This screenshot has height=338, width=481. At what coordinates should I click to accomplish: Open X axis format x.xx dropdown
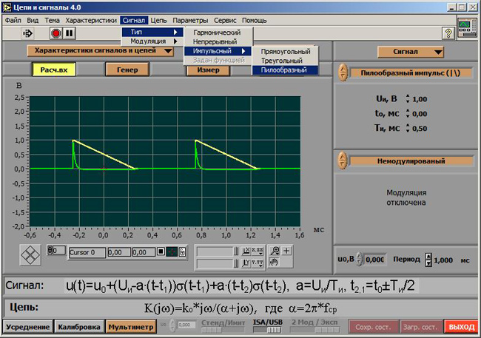click(257, 251)
